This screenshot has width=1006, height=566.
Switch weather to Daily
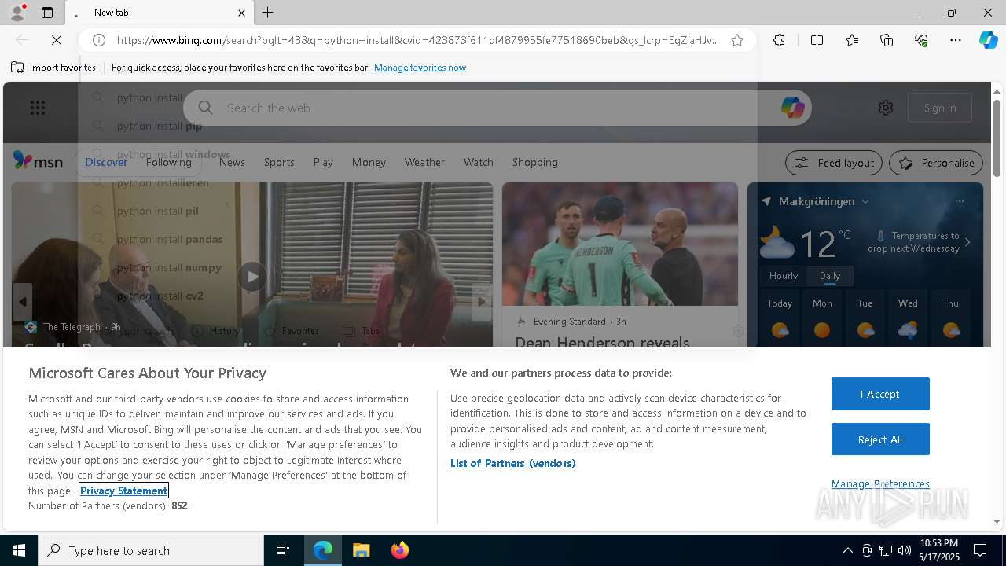(830, 276)
